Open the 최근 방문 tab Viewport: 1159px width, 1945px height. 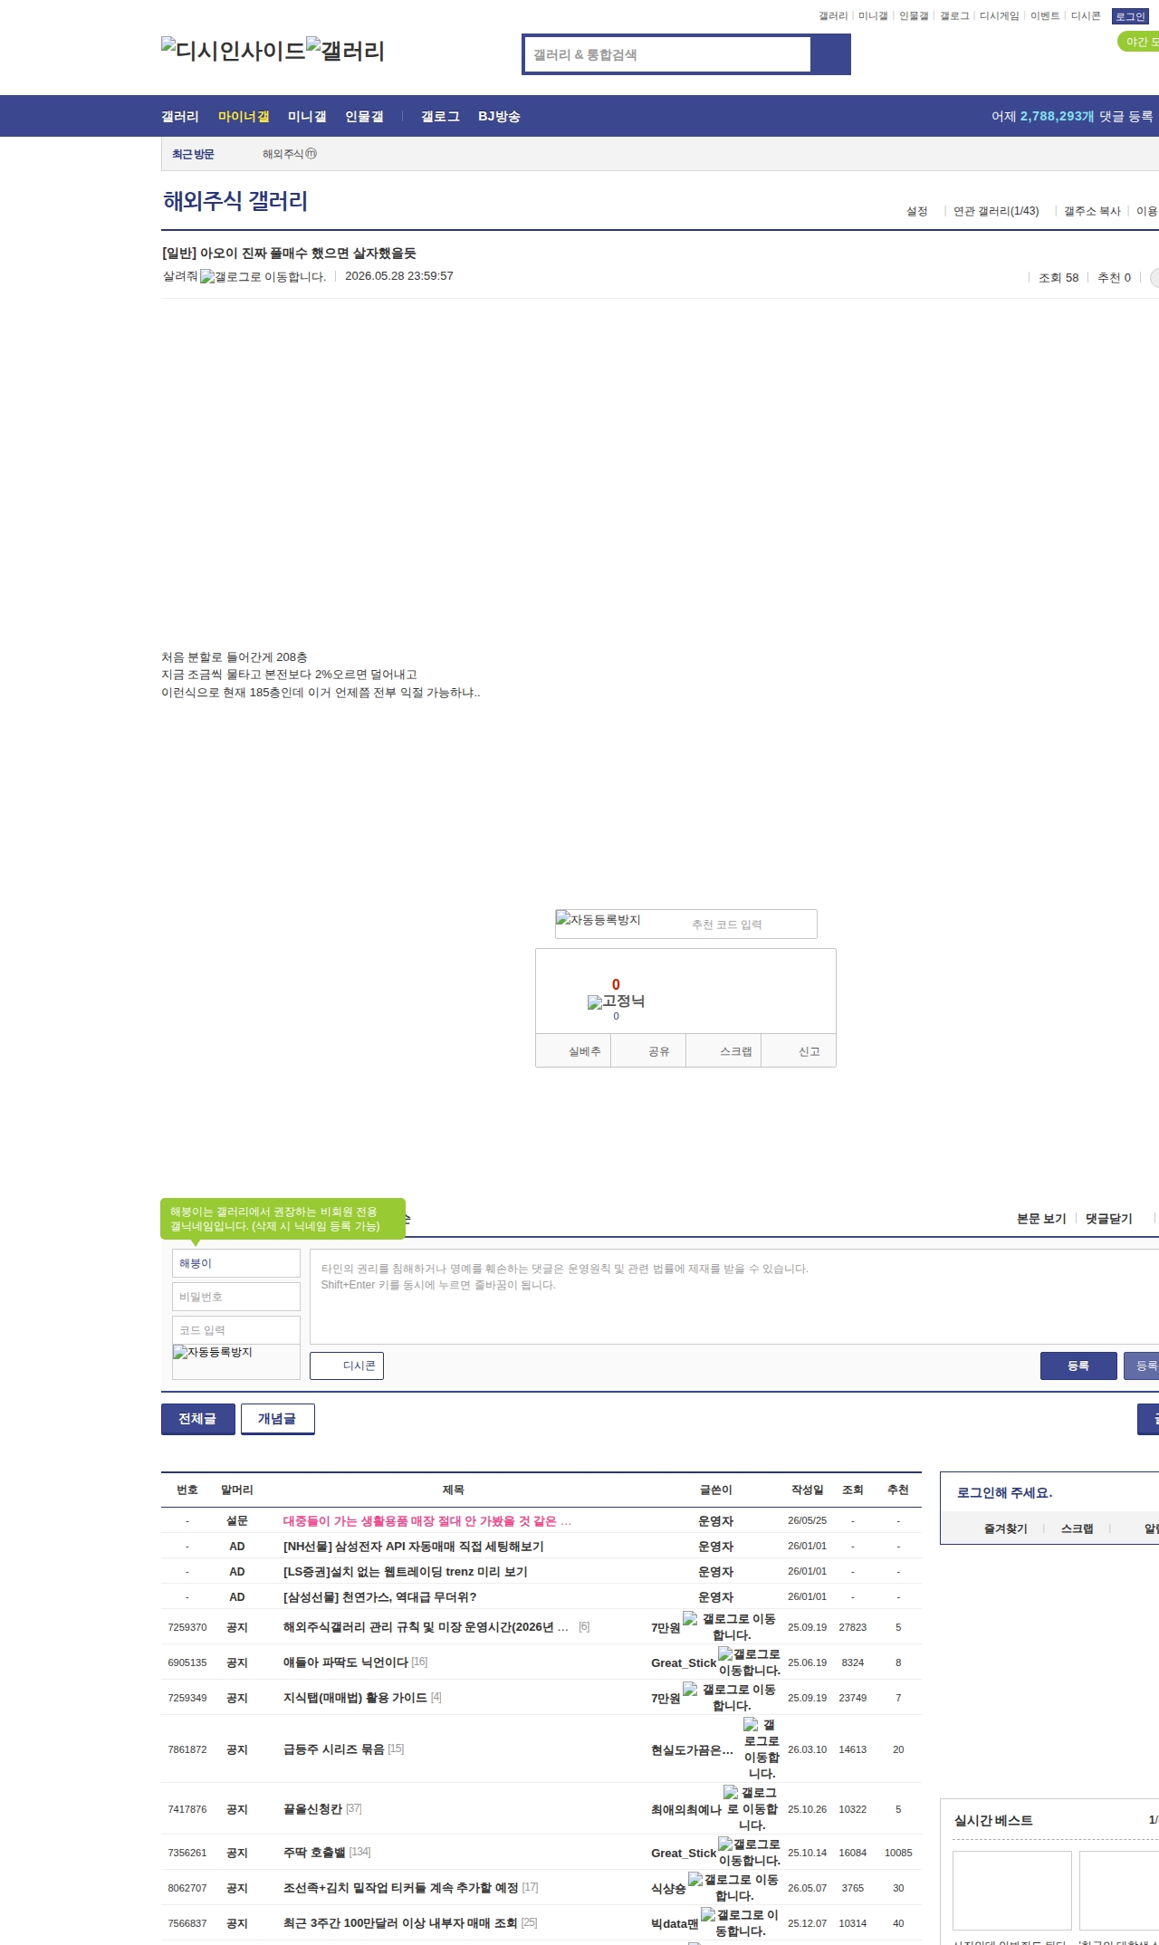click(193, 154)
